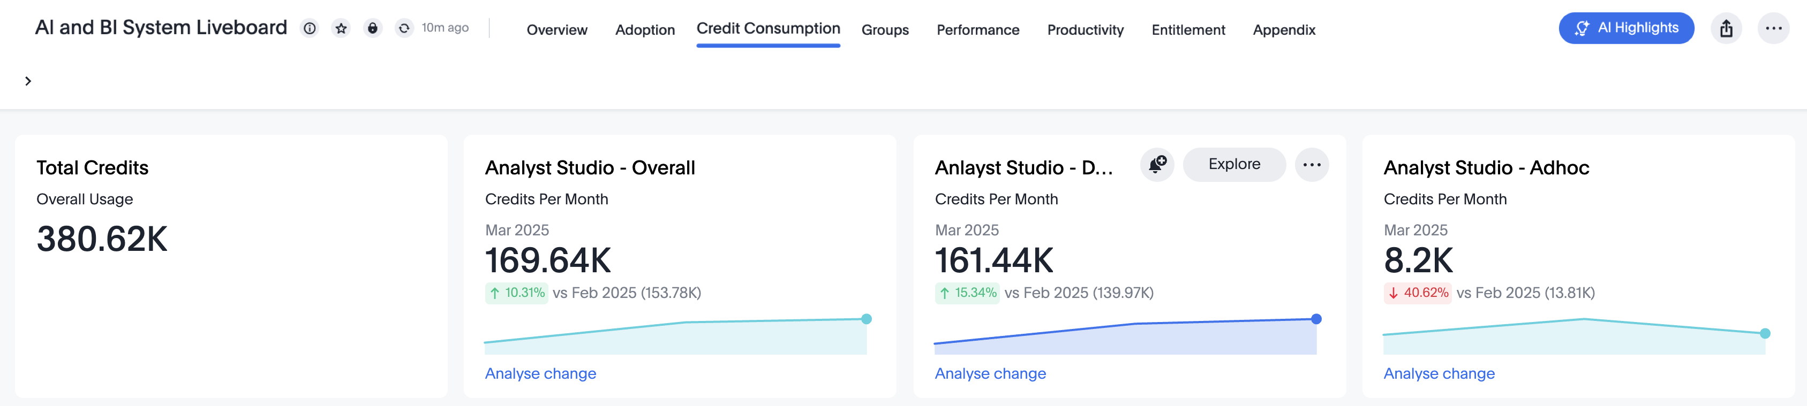Create an alert with the bell icon
The width and height of the screenshot is (1807, 406).
[1157, 165]
